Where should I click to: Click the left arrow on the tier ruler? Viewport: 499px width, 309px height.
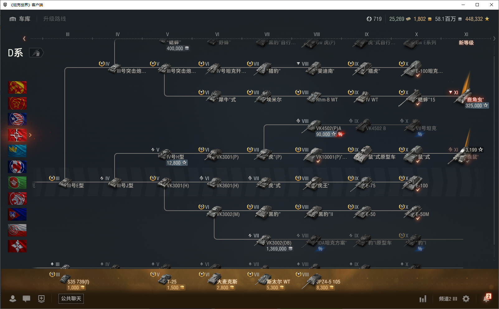pyautogui.click(x=24, y=39)
